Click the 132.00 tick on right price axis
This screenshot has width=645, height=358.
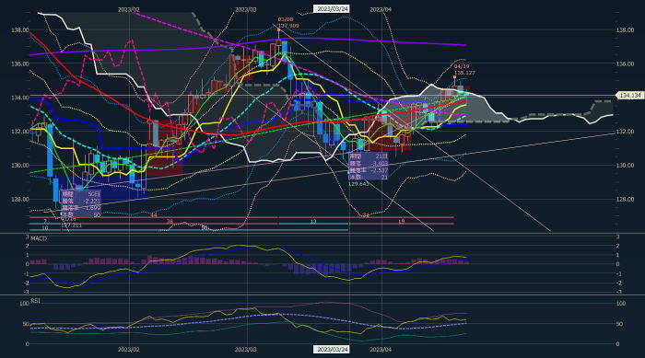click(x=626, y=132)
